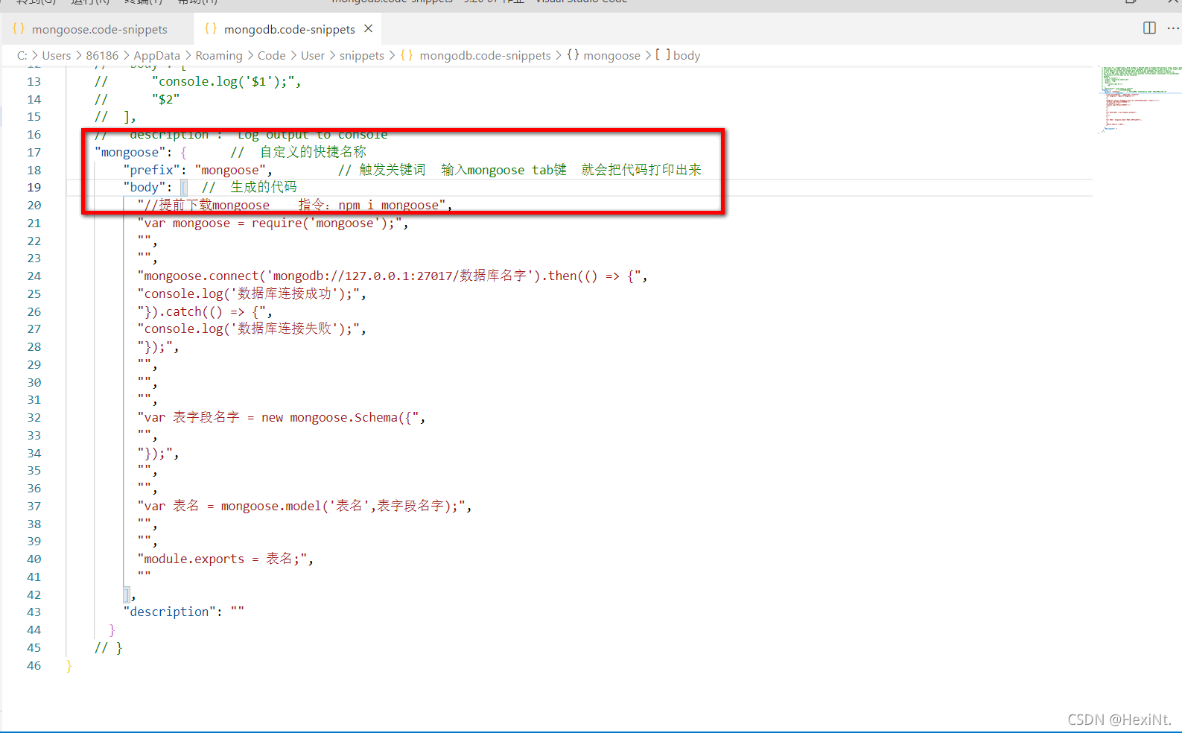Click the console.log('$1') comment line 13
1182x733 pixels.
tap(198, 82)
